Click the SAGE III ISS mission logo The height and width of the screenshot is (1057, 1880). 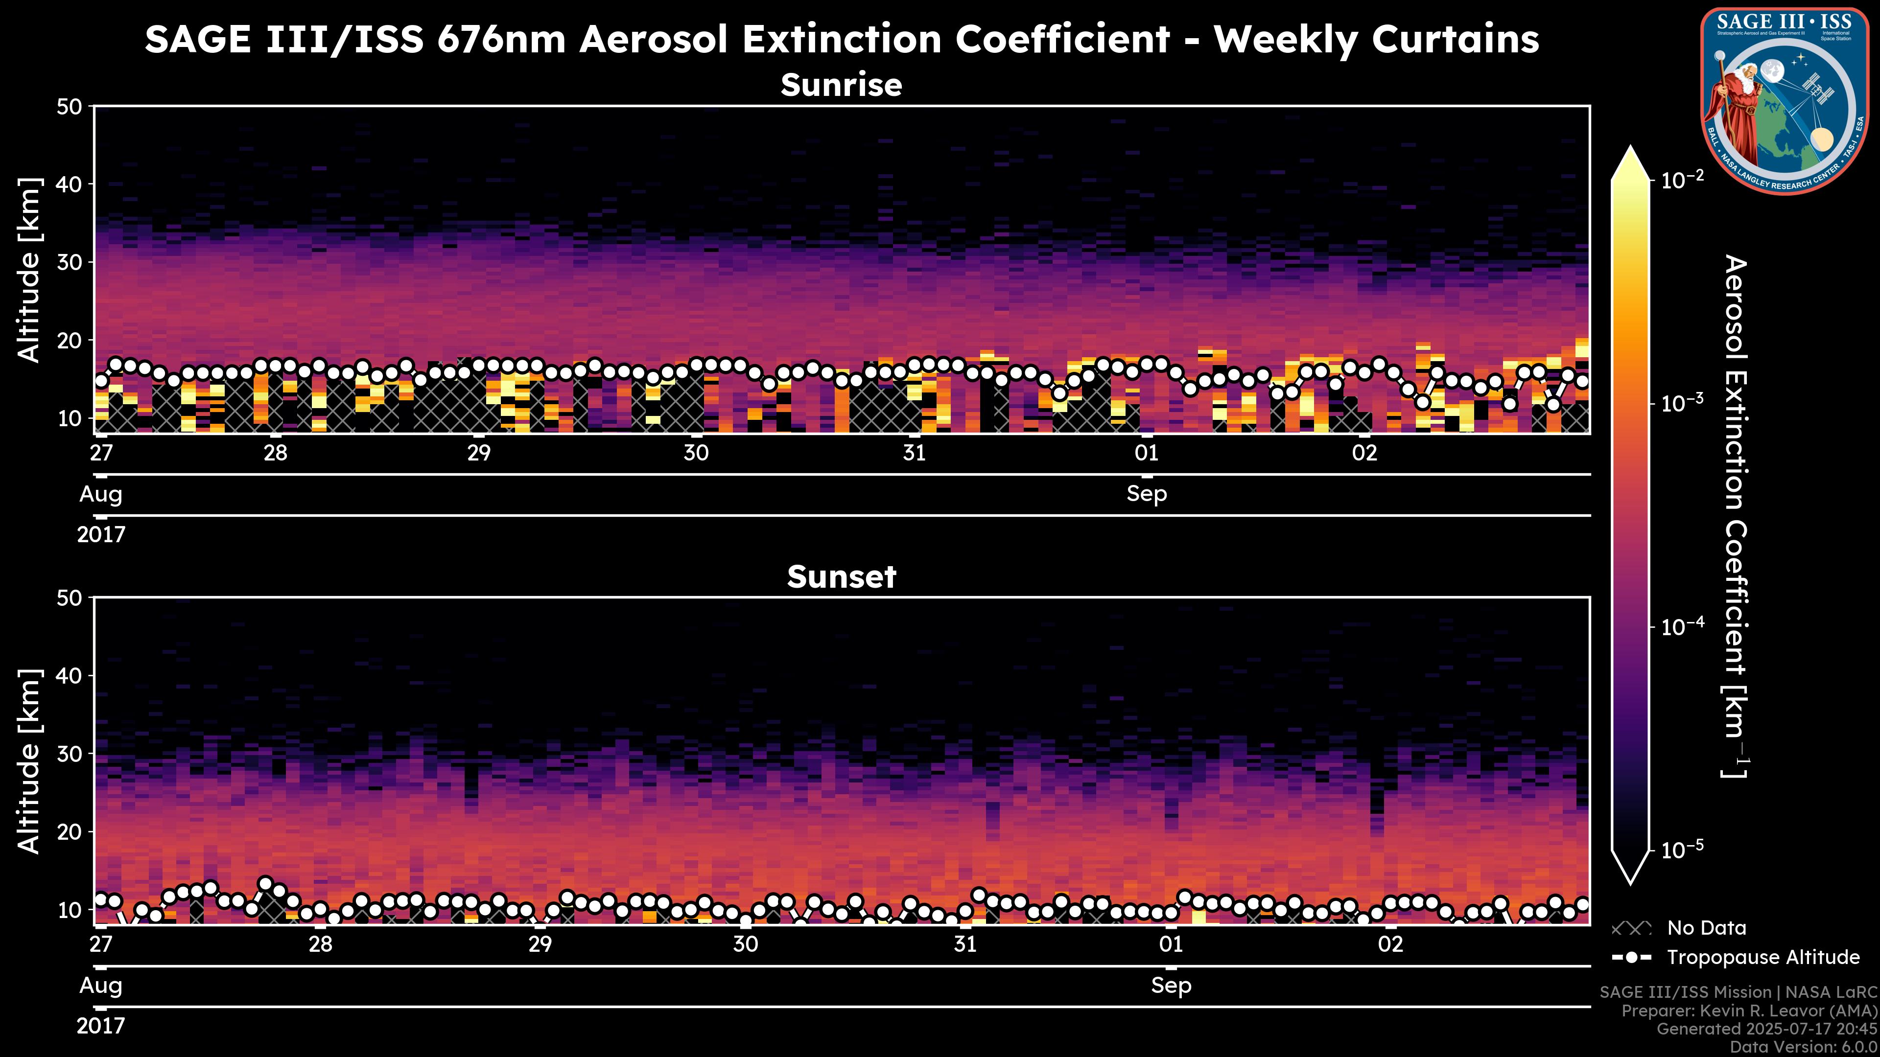coord(1785,102)
